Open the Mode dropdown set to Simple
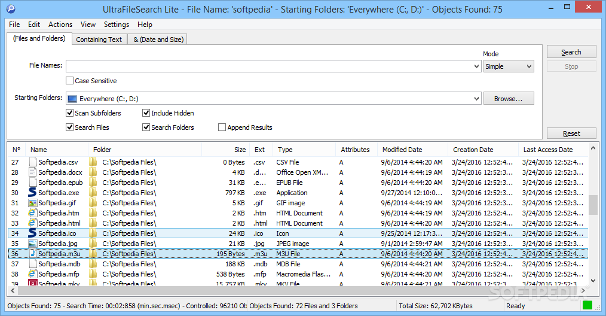This screenshot has height=316, width=606. tap(509, 66)
